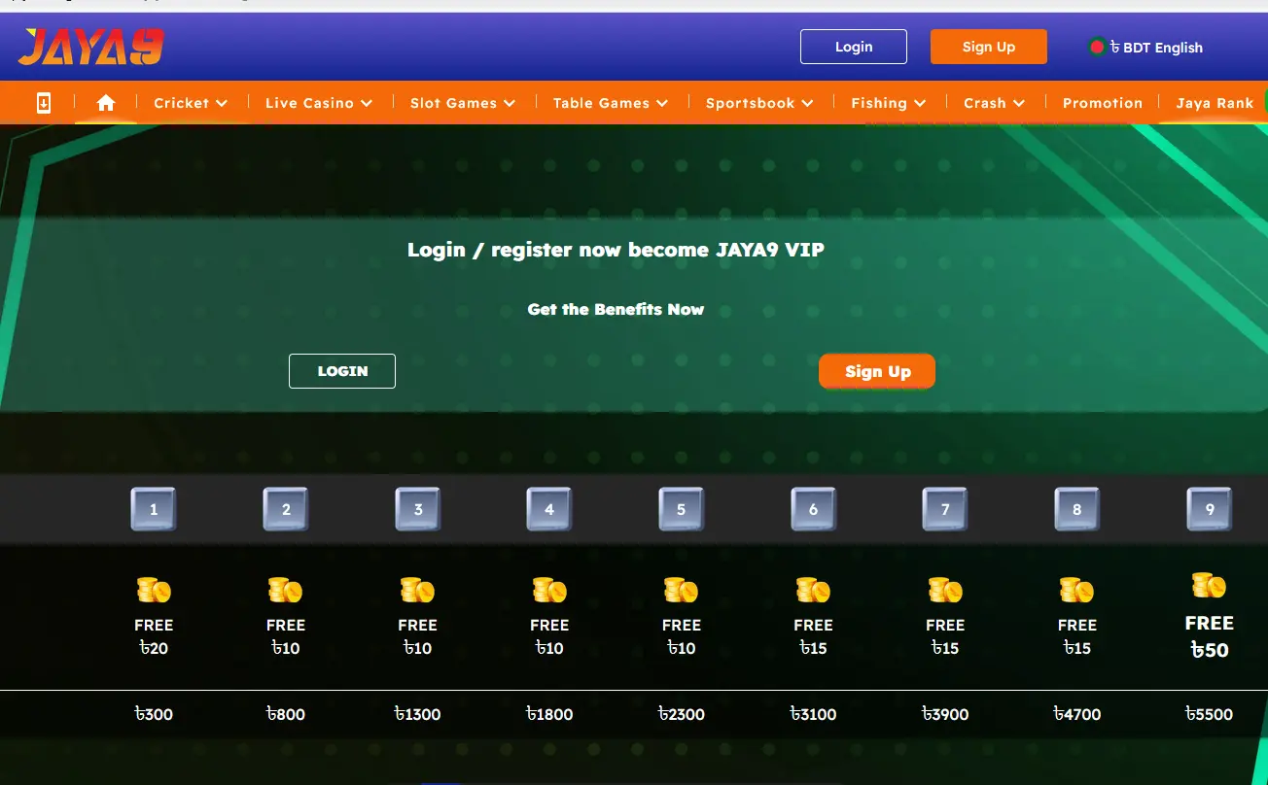Open the mobile app download icon
The image size is (1268, 785).
[44, 103]
